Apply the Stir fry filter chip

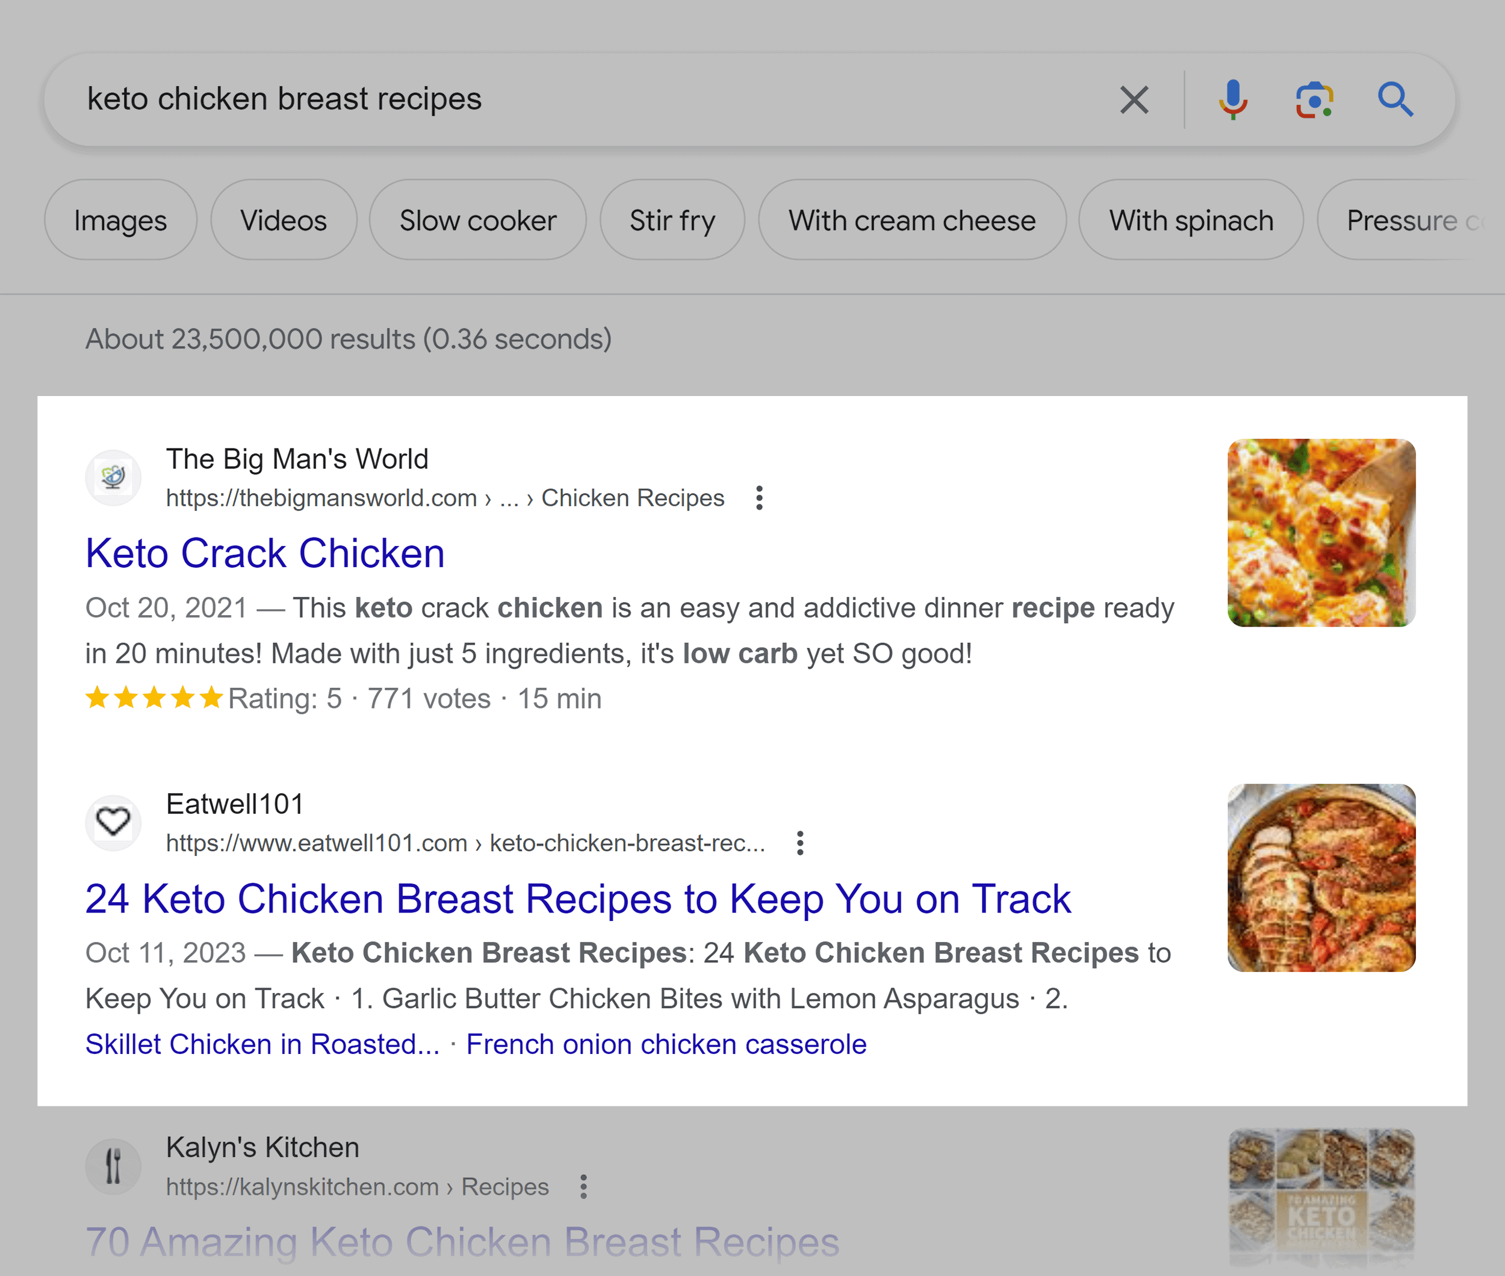point(672,220)
